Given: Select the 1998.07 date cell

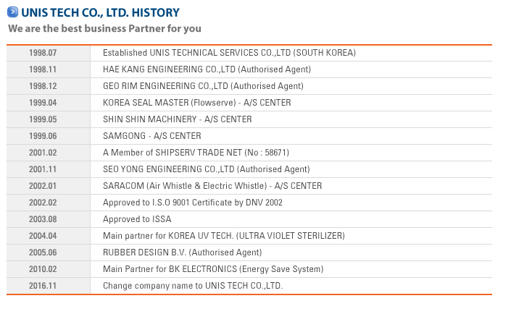Looking at the screenshot, I should point(43,53).
